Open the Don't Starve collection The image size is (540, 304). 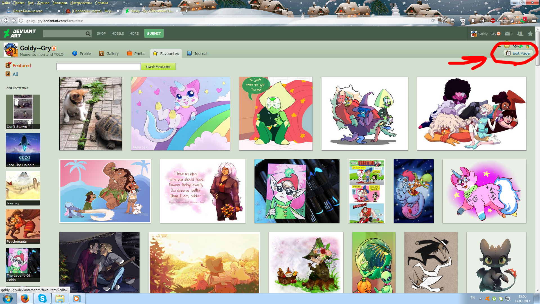point(23,112)
